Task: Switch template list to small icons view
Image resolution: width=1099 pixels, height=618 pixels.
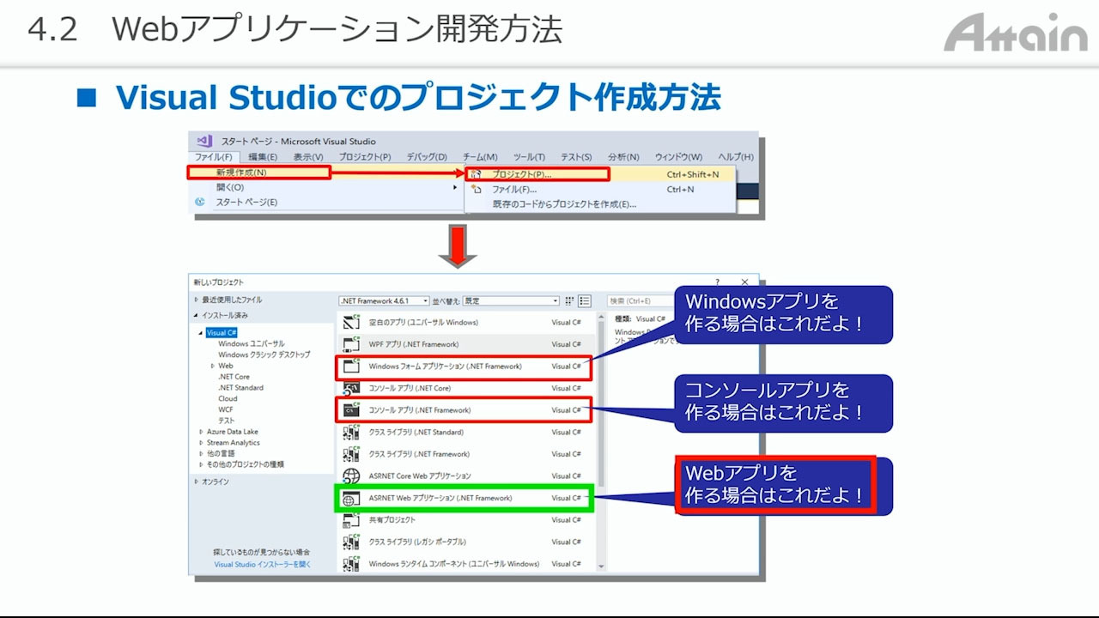Action: (571, 301)
